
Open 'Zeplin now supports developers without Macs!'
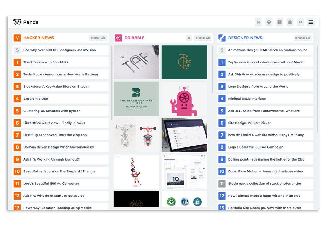pyautogui.click(x=265, y=62)
